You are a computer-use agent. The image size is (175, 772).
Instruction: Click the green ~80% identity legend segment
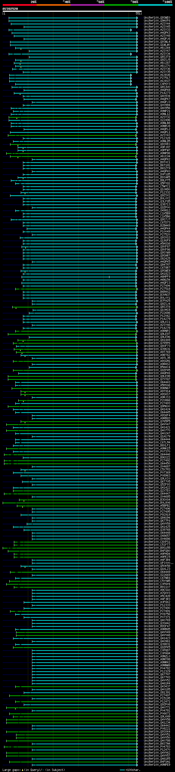tap(121, 5)
